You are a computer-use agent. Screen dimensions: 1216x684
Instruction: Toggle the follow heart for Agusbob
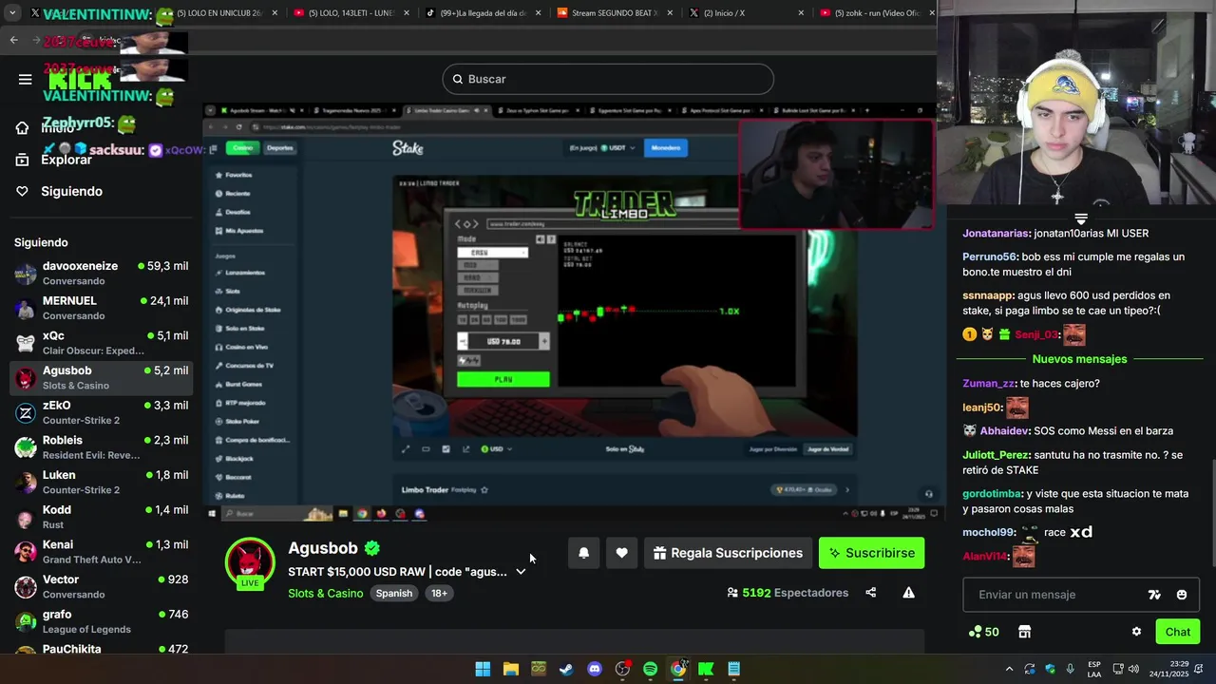pos(621,553)
